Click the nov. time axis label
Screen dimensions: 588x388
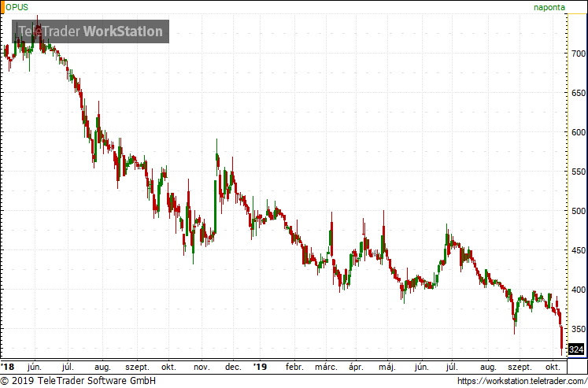[x=202, y=367]
